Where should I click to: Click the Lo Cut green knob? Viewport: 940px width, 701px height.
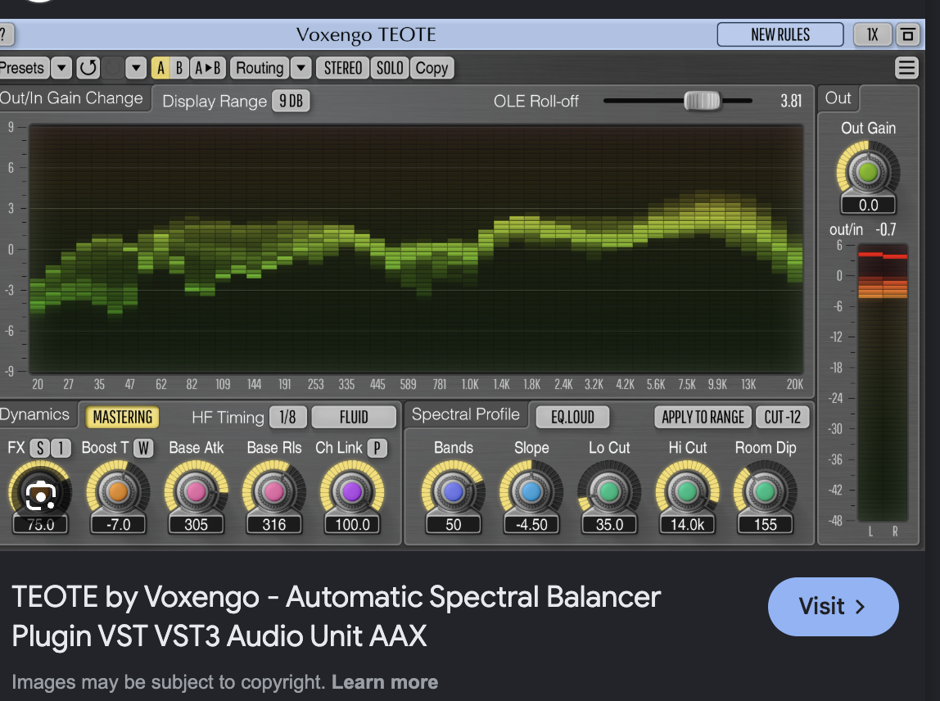[x=609, y=491]
